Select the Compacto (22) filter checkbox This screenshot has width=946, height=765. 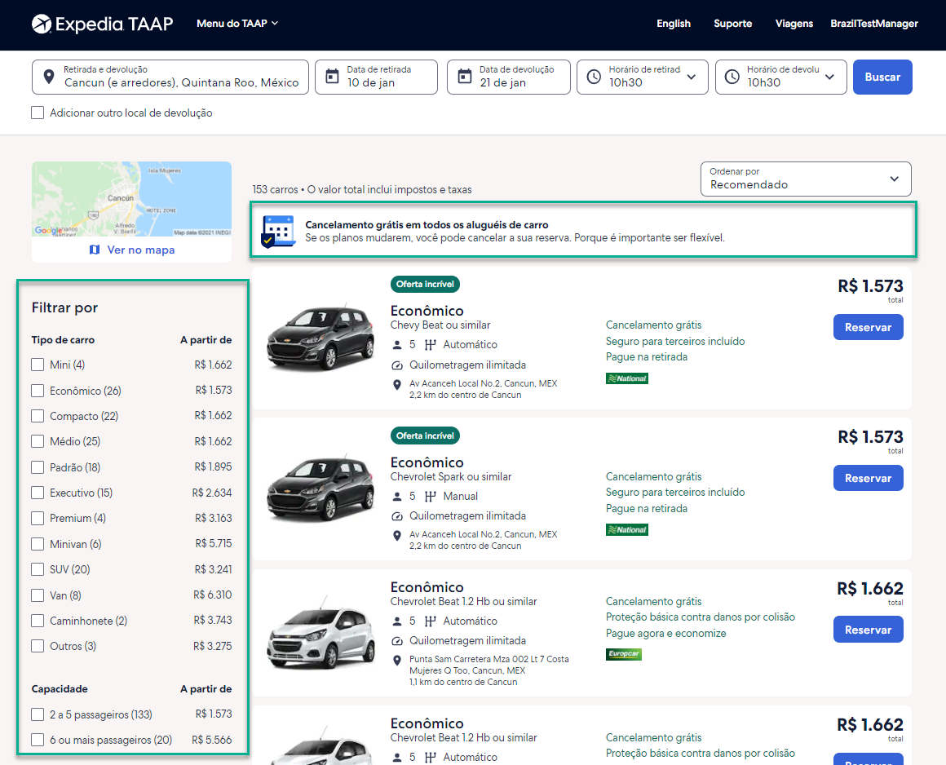pyautogui.click(x=38, y=416)
